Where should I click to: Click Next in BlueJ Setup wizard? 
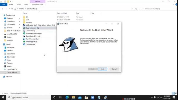tap(103, 69)
